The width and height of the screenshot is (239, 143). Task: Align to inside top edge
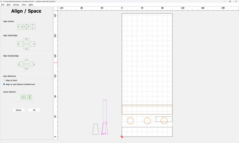coord(26,41)
